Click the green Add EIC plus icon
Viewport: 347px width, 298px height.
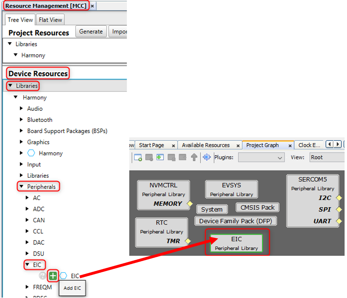[53, 276]
